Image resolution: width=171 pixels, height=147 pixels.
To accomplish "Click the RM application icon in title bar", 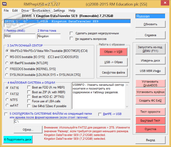I will [5, 4].
